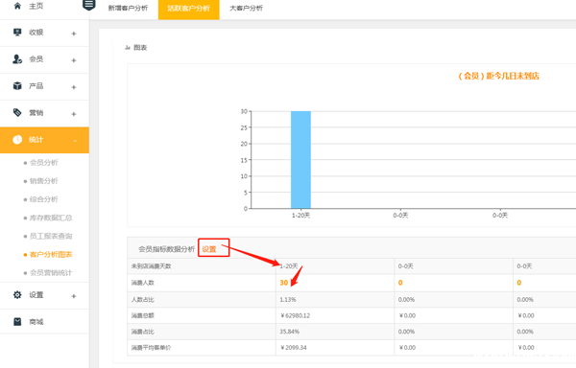This screenshot has width=576, height=368.
Task: Switch to 大客户分析 tab
Action: (246, 8)
